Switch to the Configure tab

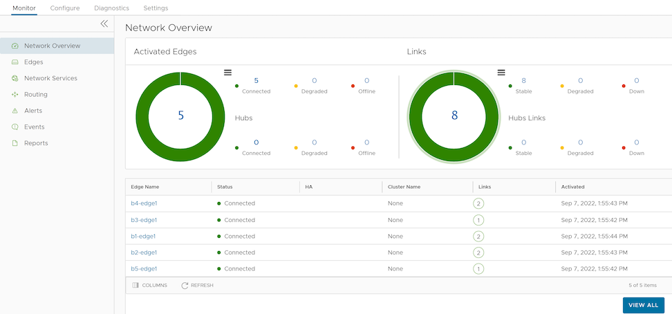[65, 8]
